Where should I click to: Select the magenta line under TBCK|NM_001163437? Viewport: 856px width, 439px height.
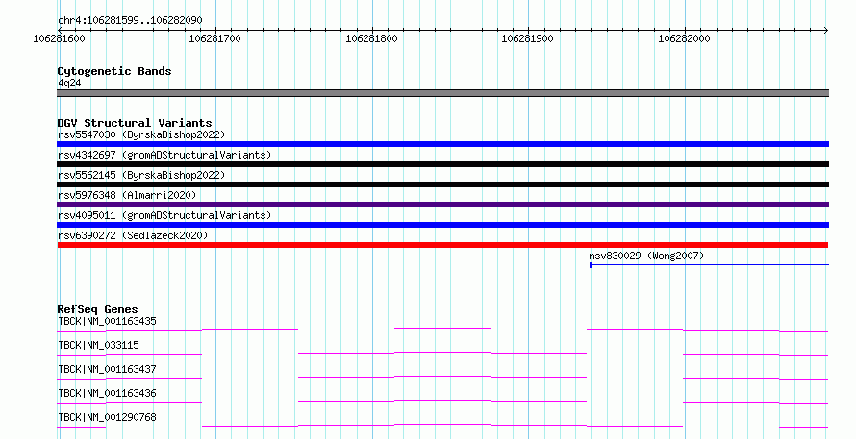(x=442, y=378)
